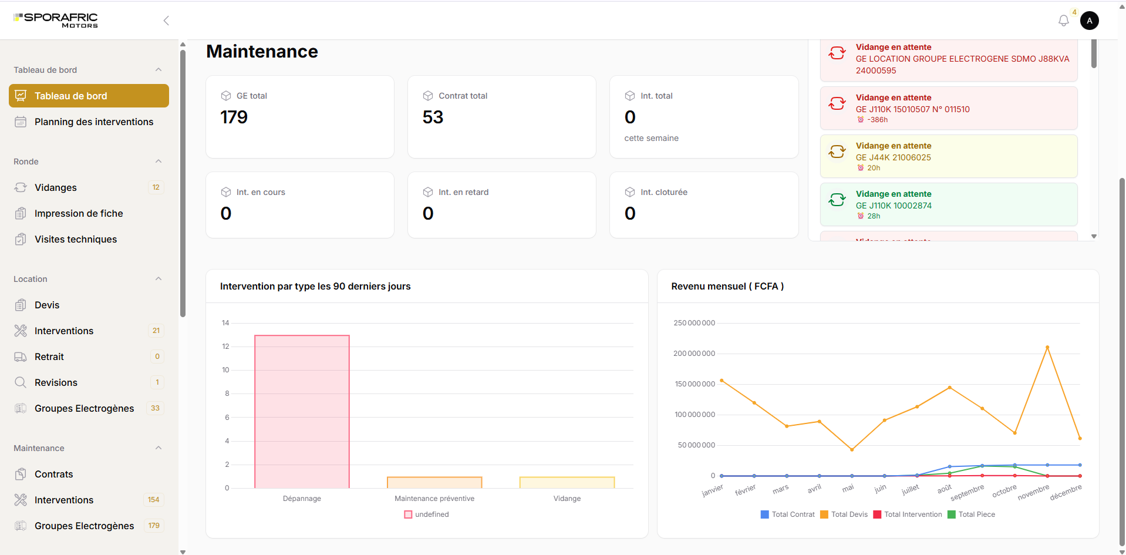The image size is (1126, 555).
Task: Click the Dépannage bar in the chart
Action: tap(302, 412)
